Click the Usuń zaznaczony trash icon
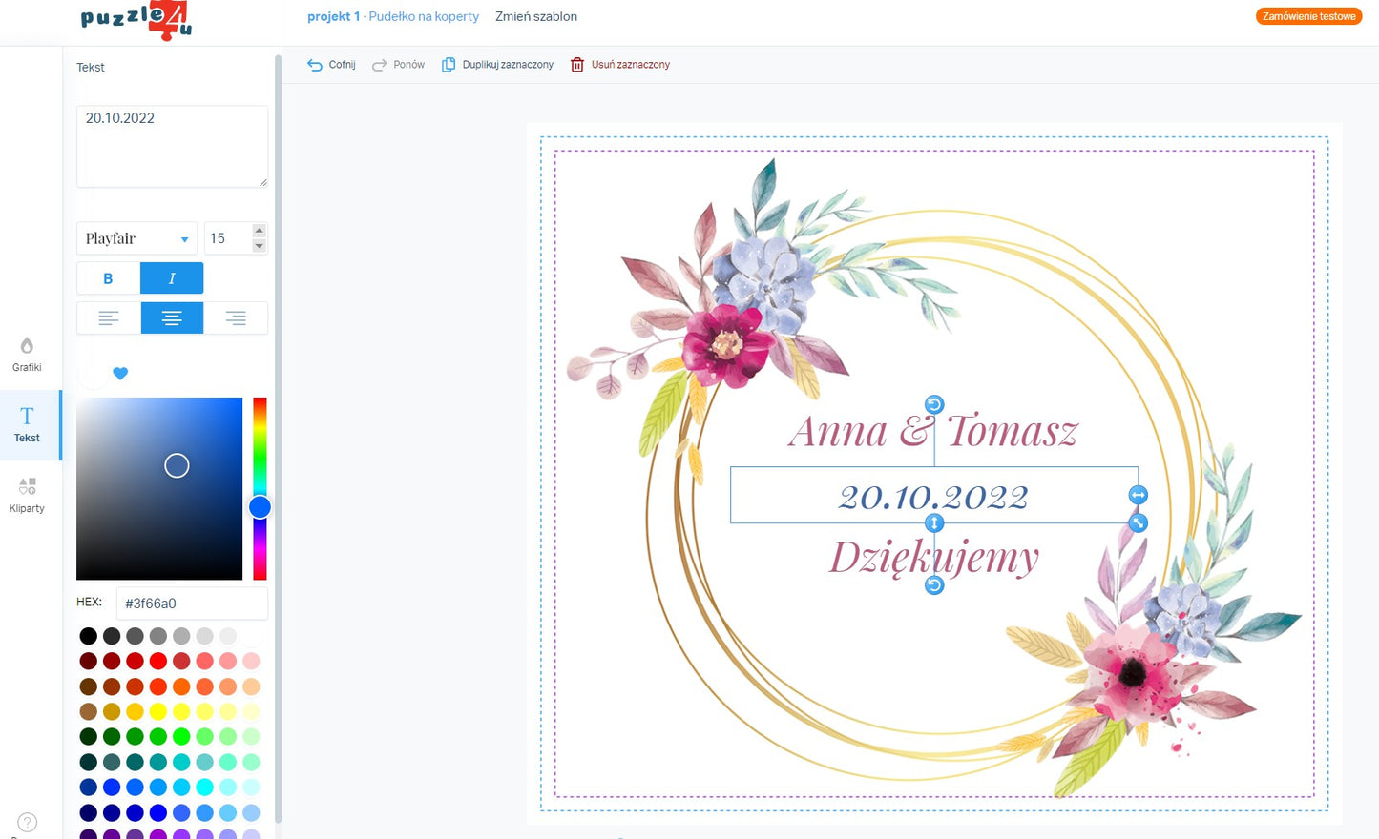 coord(577,65)
